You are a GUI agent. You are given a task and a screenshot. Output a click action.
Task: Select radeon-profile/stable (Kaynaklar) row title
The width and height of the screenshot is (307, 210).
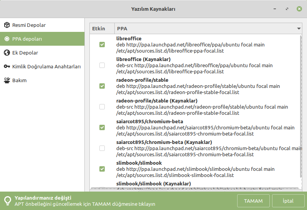[x=157, y=101]
